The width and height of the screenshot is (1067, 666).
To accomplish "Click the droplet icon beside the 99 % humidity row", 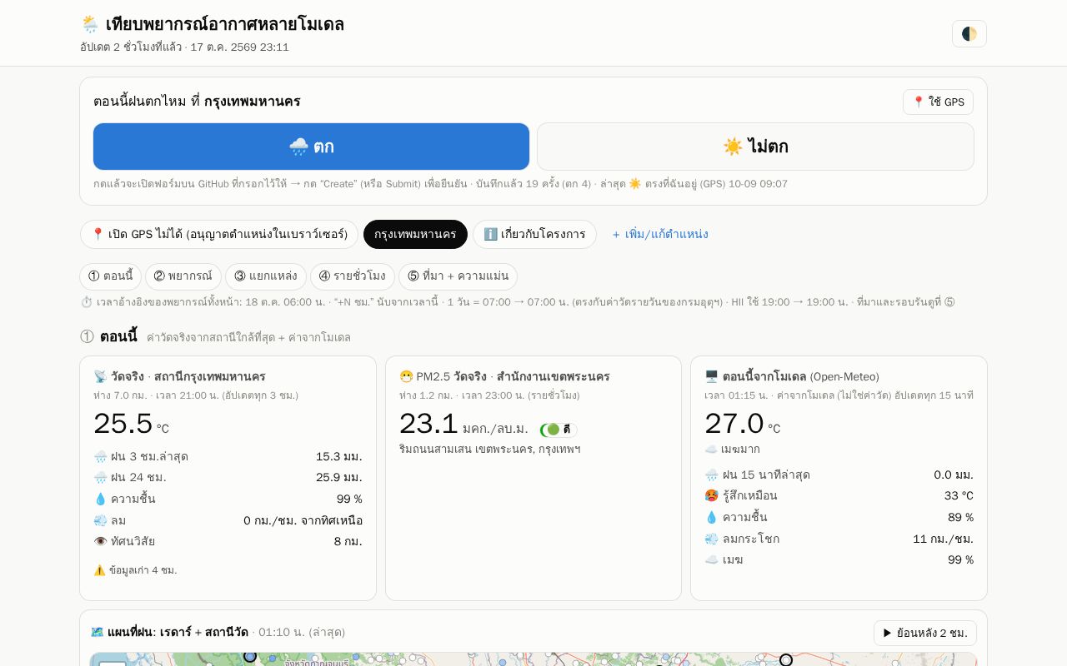I will [x=100, y=499].
